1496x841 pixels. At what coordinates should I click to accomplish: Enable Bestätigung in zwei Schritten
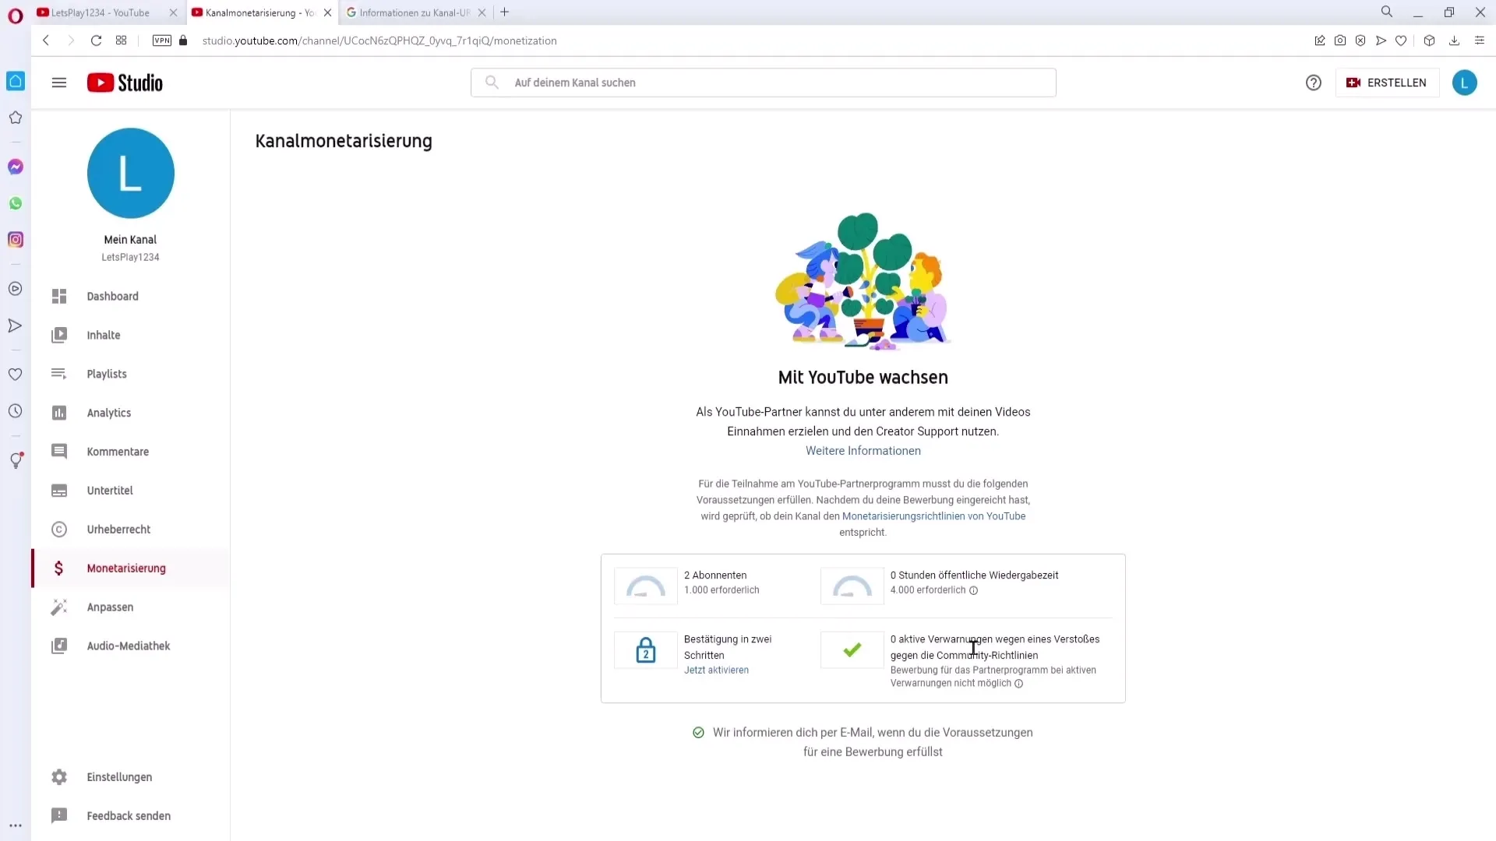(x=717, y=670)
